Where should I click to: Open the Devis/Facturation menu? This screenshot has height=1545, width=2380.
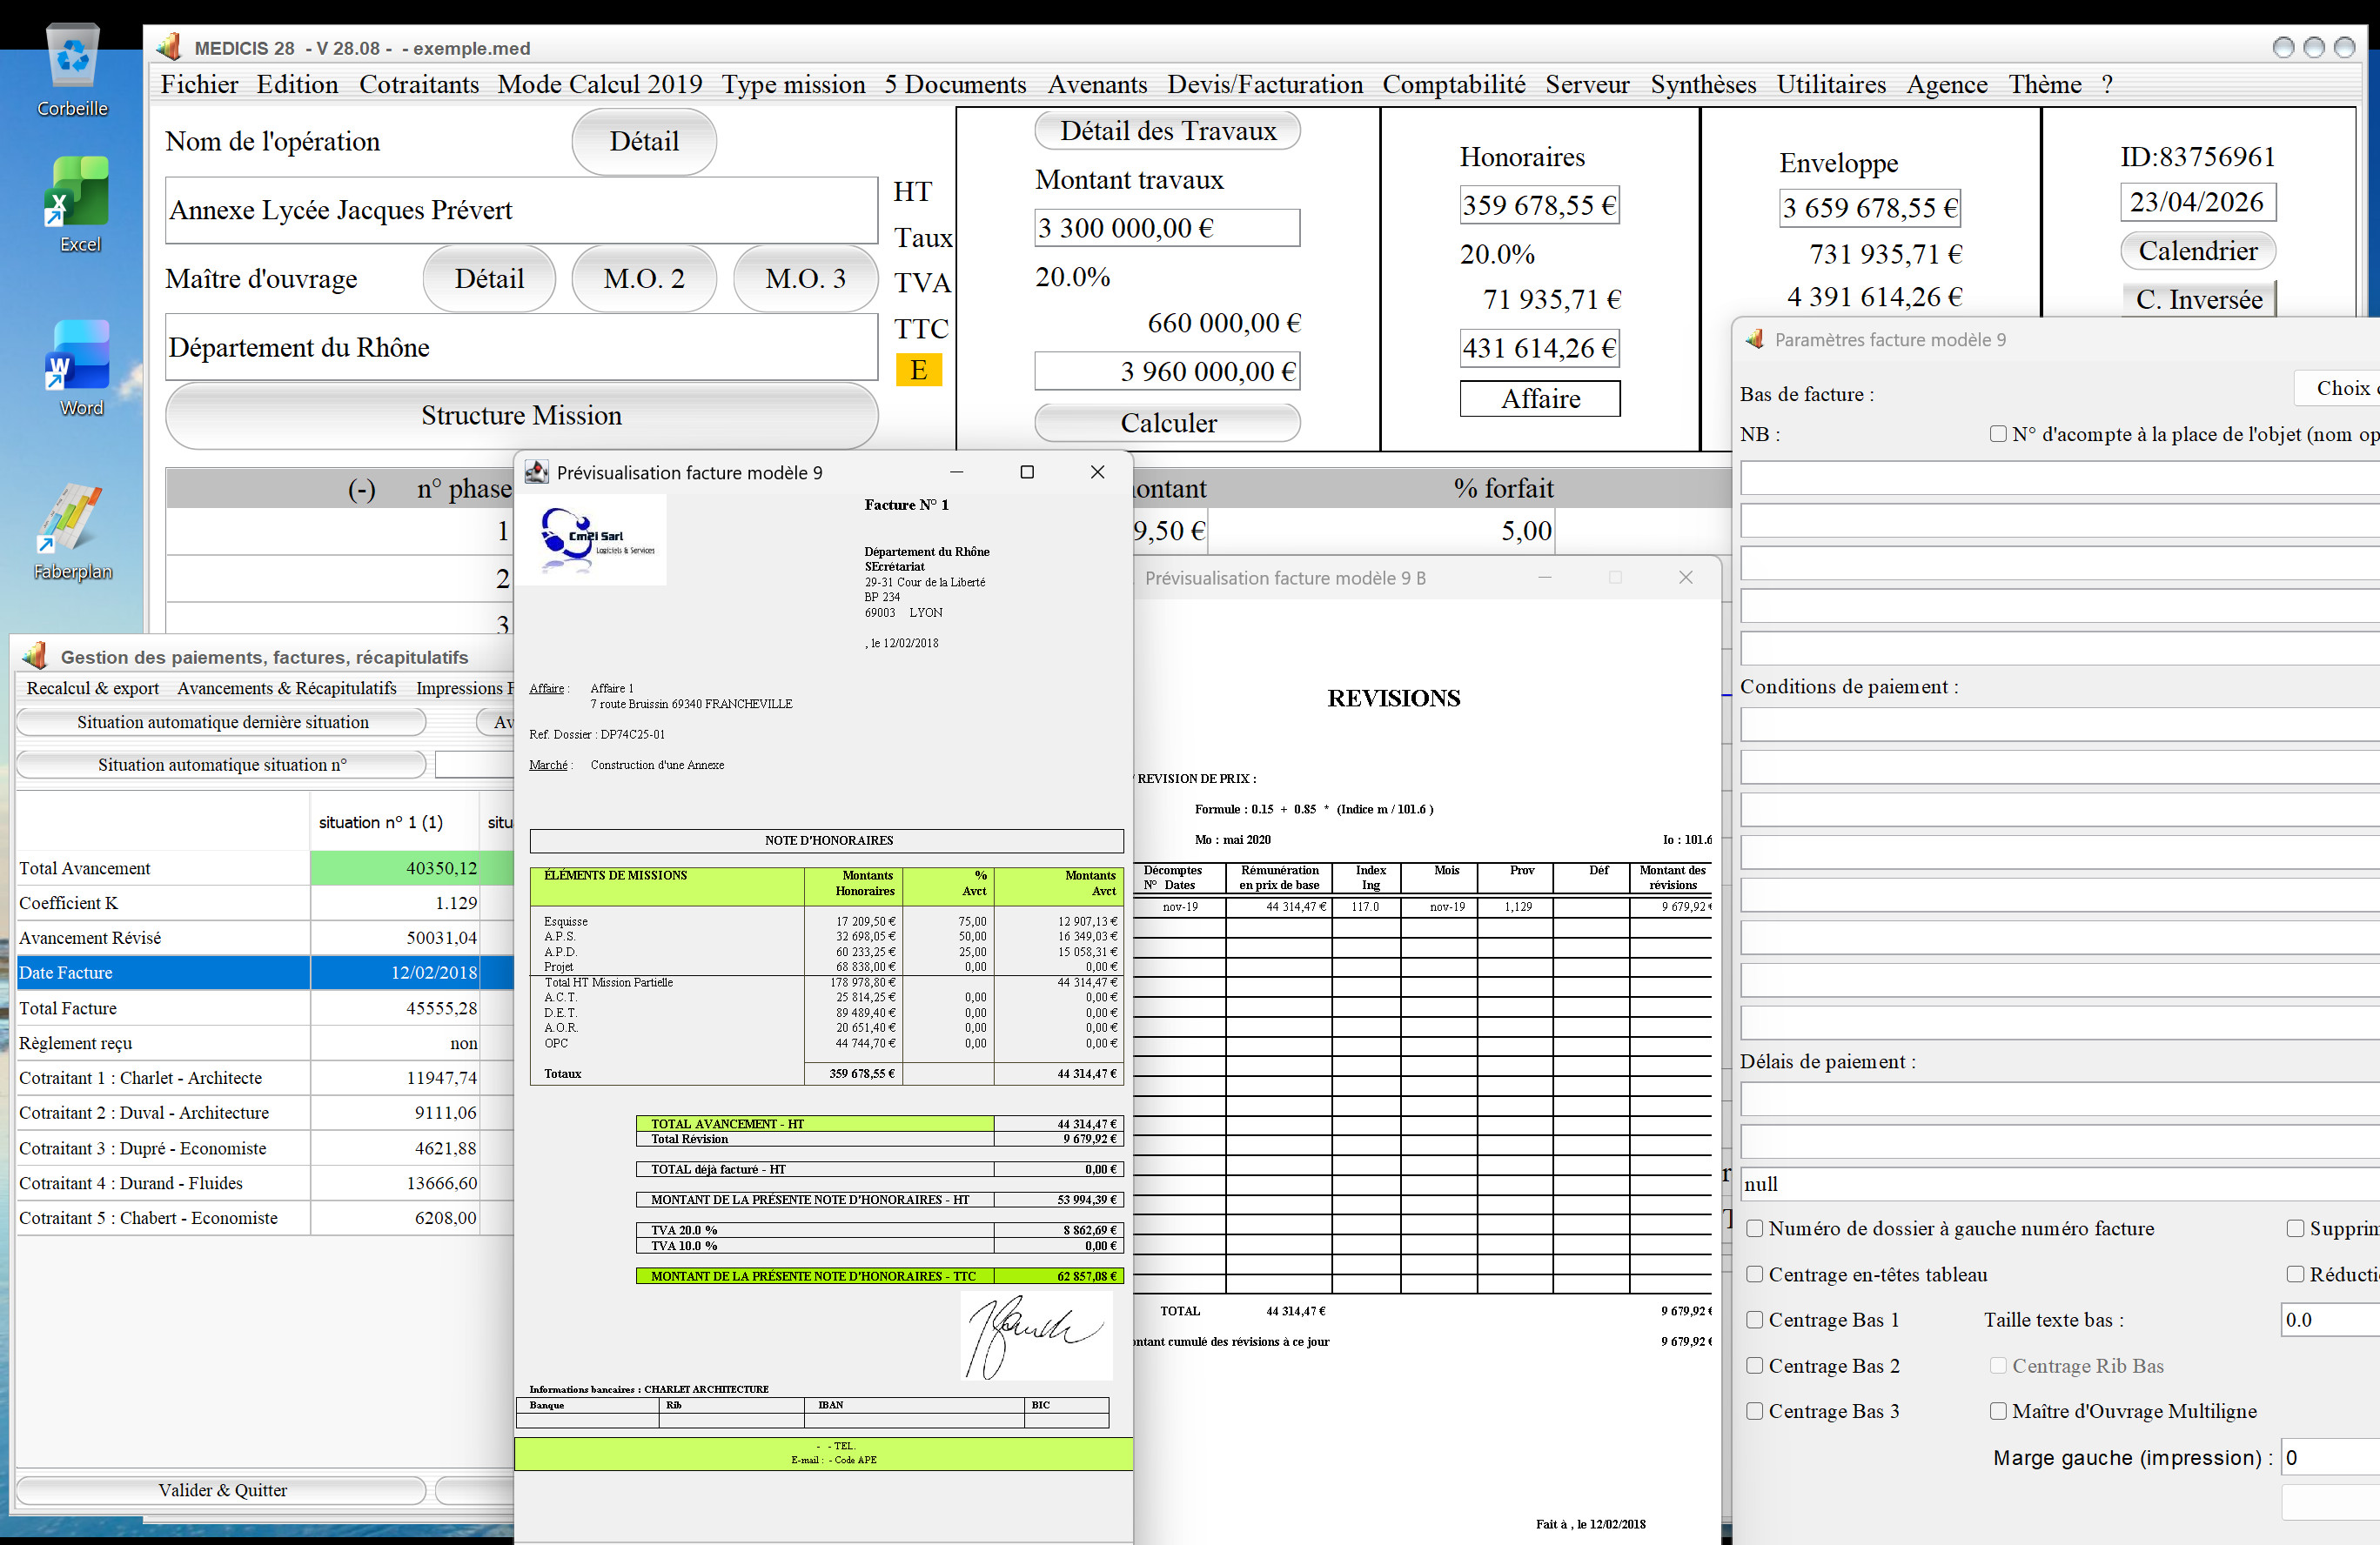tap(1264, 85)
